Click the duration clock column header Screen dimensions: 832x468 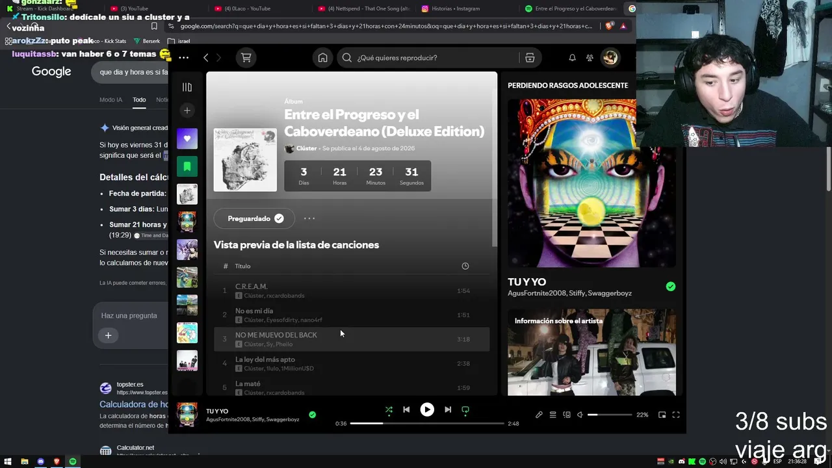click(465, 266)
